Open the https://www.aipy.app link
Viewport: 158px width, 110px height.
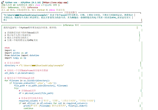pyautogui.click(x=56, y=2)
